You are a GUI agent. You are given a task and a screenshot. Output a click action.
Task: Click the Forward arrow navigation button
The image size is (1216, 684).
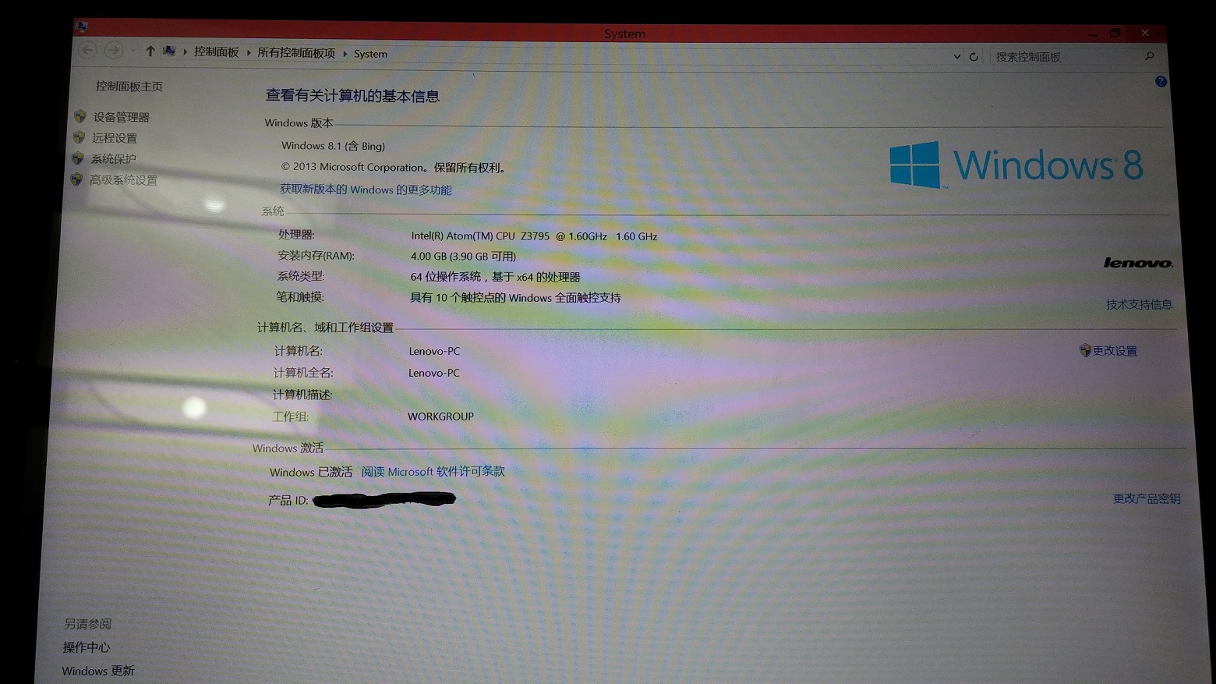click(x=113, y=50)
